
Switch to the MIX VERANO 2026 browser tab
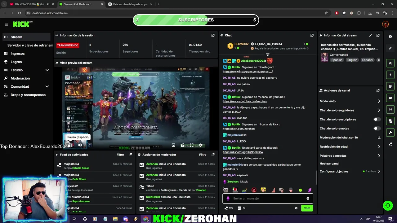pos(30,4)
